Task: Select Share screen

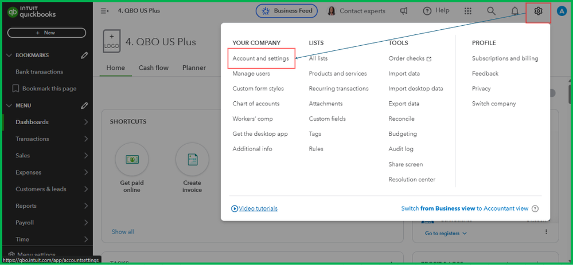Action: click(406, 164)
